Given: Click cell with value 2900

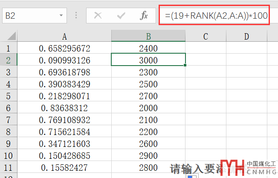Looking at the screenshot, I should coord(148,155).
